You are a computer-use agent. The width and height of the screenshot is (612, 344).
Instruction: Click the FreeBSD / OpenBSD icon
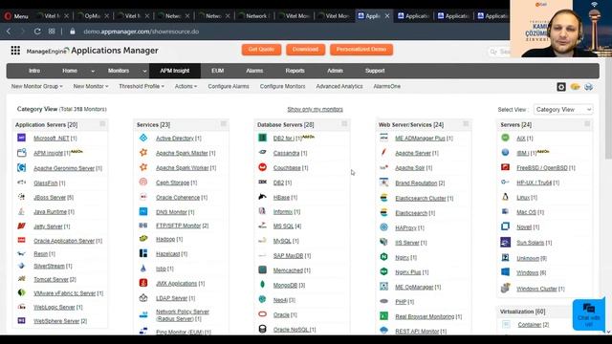(x=505, y=167)
